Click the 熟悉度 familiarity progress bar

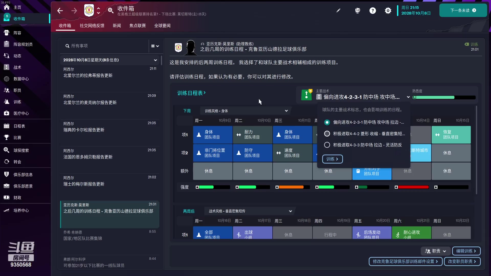pos(444,97)
